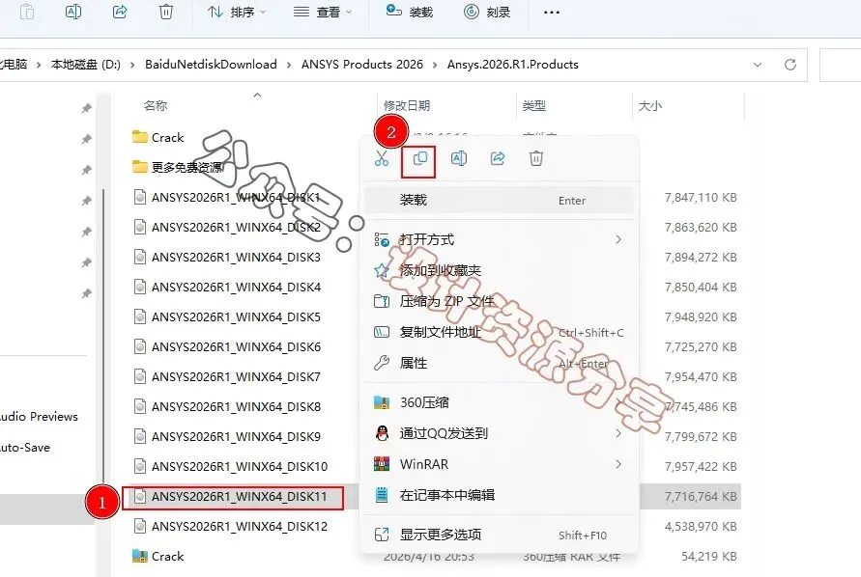Select file ANSYS2026R1_WINX64_DISK7
The width and height of the screenshot is (861, 577).
tap(227, 377)
